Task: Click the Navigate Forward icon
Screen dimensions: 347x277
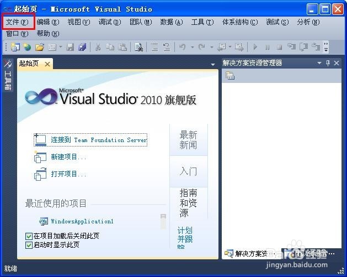Action: (239, 47)
